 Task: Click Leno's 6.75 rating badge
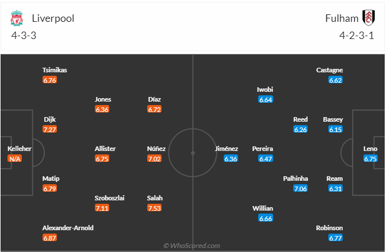pyautogui.click(x=370, y=158)
